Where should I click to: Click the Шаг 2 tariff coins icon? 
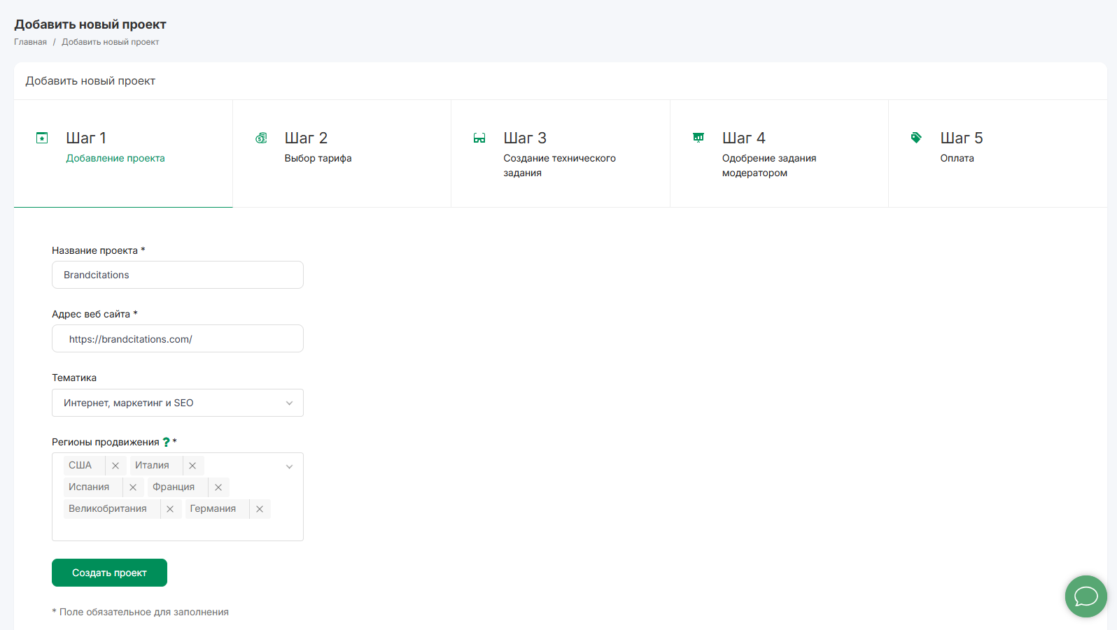coord(261,138)
